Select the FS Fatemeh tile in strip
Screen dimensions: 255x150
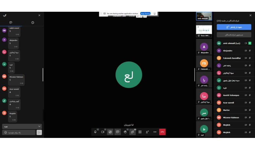204,63
